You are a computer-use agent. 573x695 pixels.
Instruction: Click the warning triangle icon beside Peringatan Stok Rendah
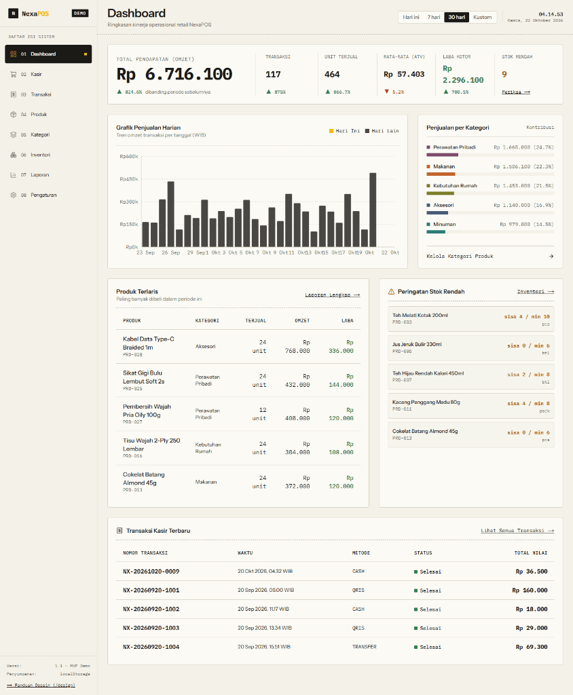[391, 292]
